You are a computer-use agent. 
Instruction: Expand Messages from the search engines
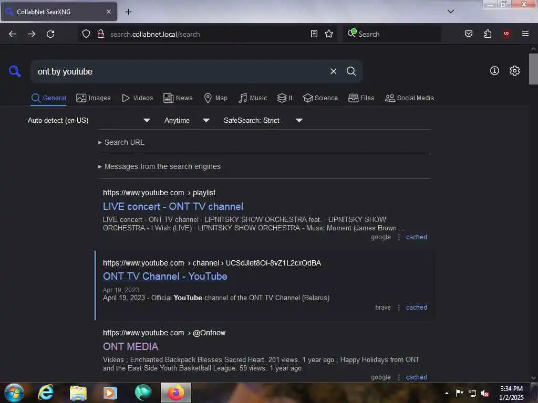click(x=159, y=166)
